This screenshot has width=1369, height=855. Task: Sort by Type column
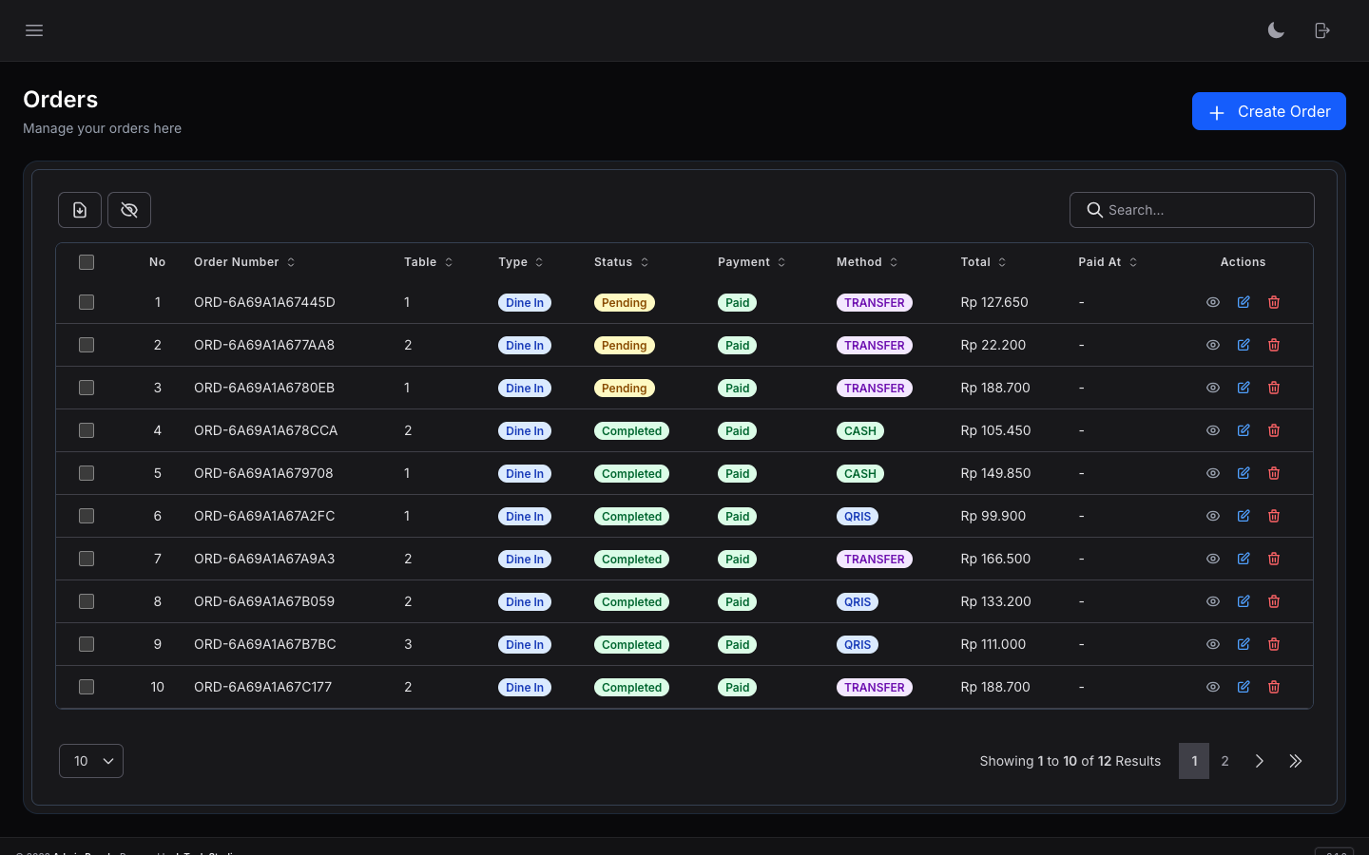point(521,262)
